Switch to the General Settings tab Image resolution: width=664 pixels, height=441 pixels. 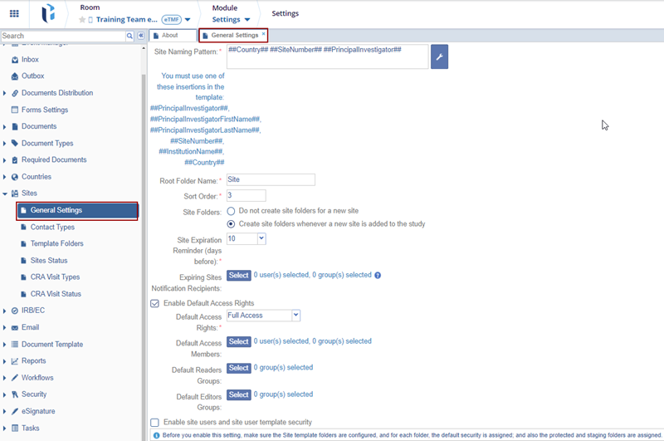(x=234, y=36)
